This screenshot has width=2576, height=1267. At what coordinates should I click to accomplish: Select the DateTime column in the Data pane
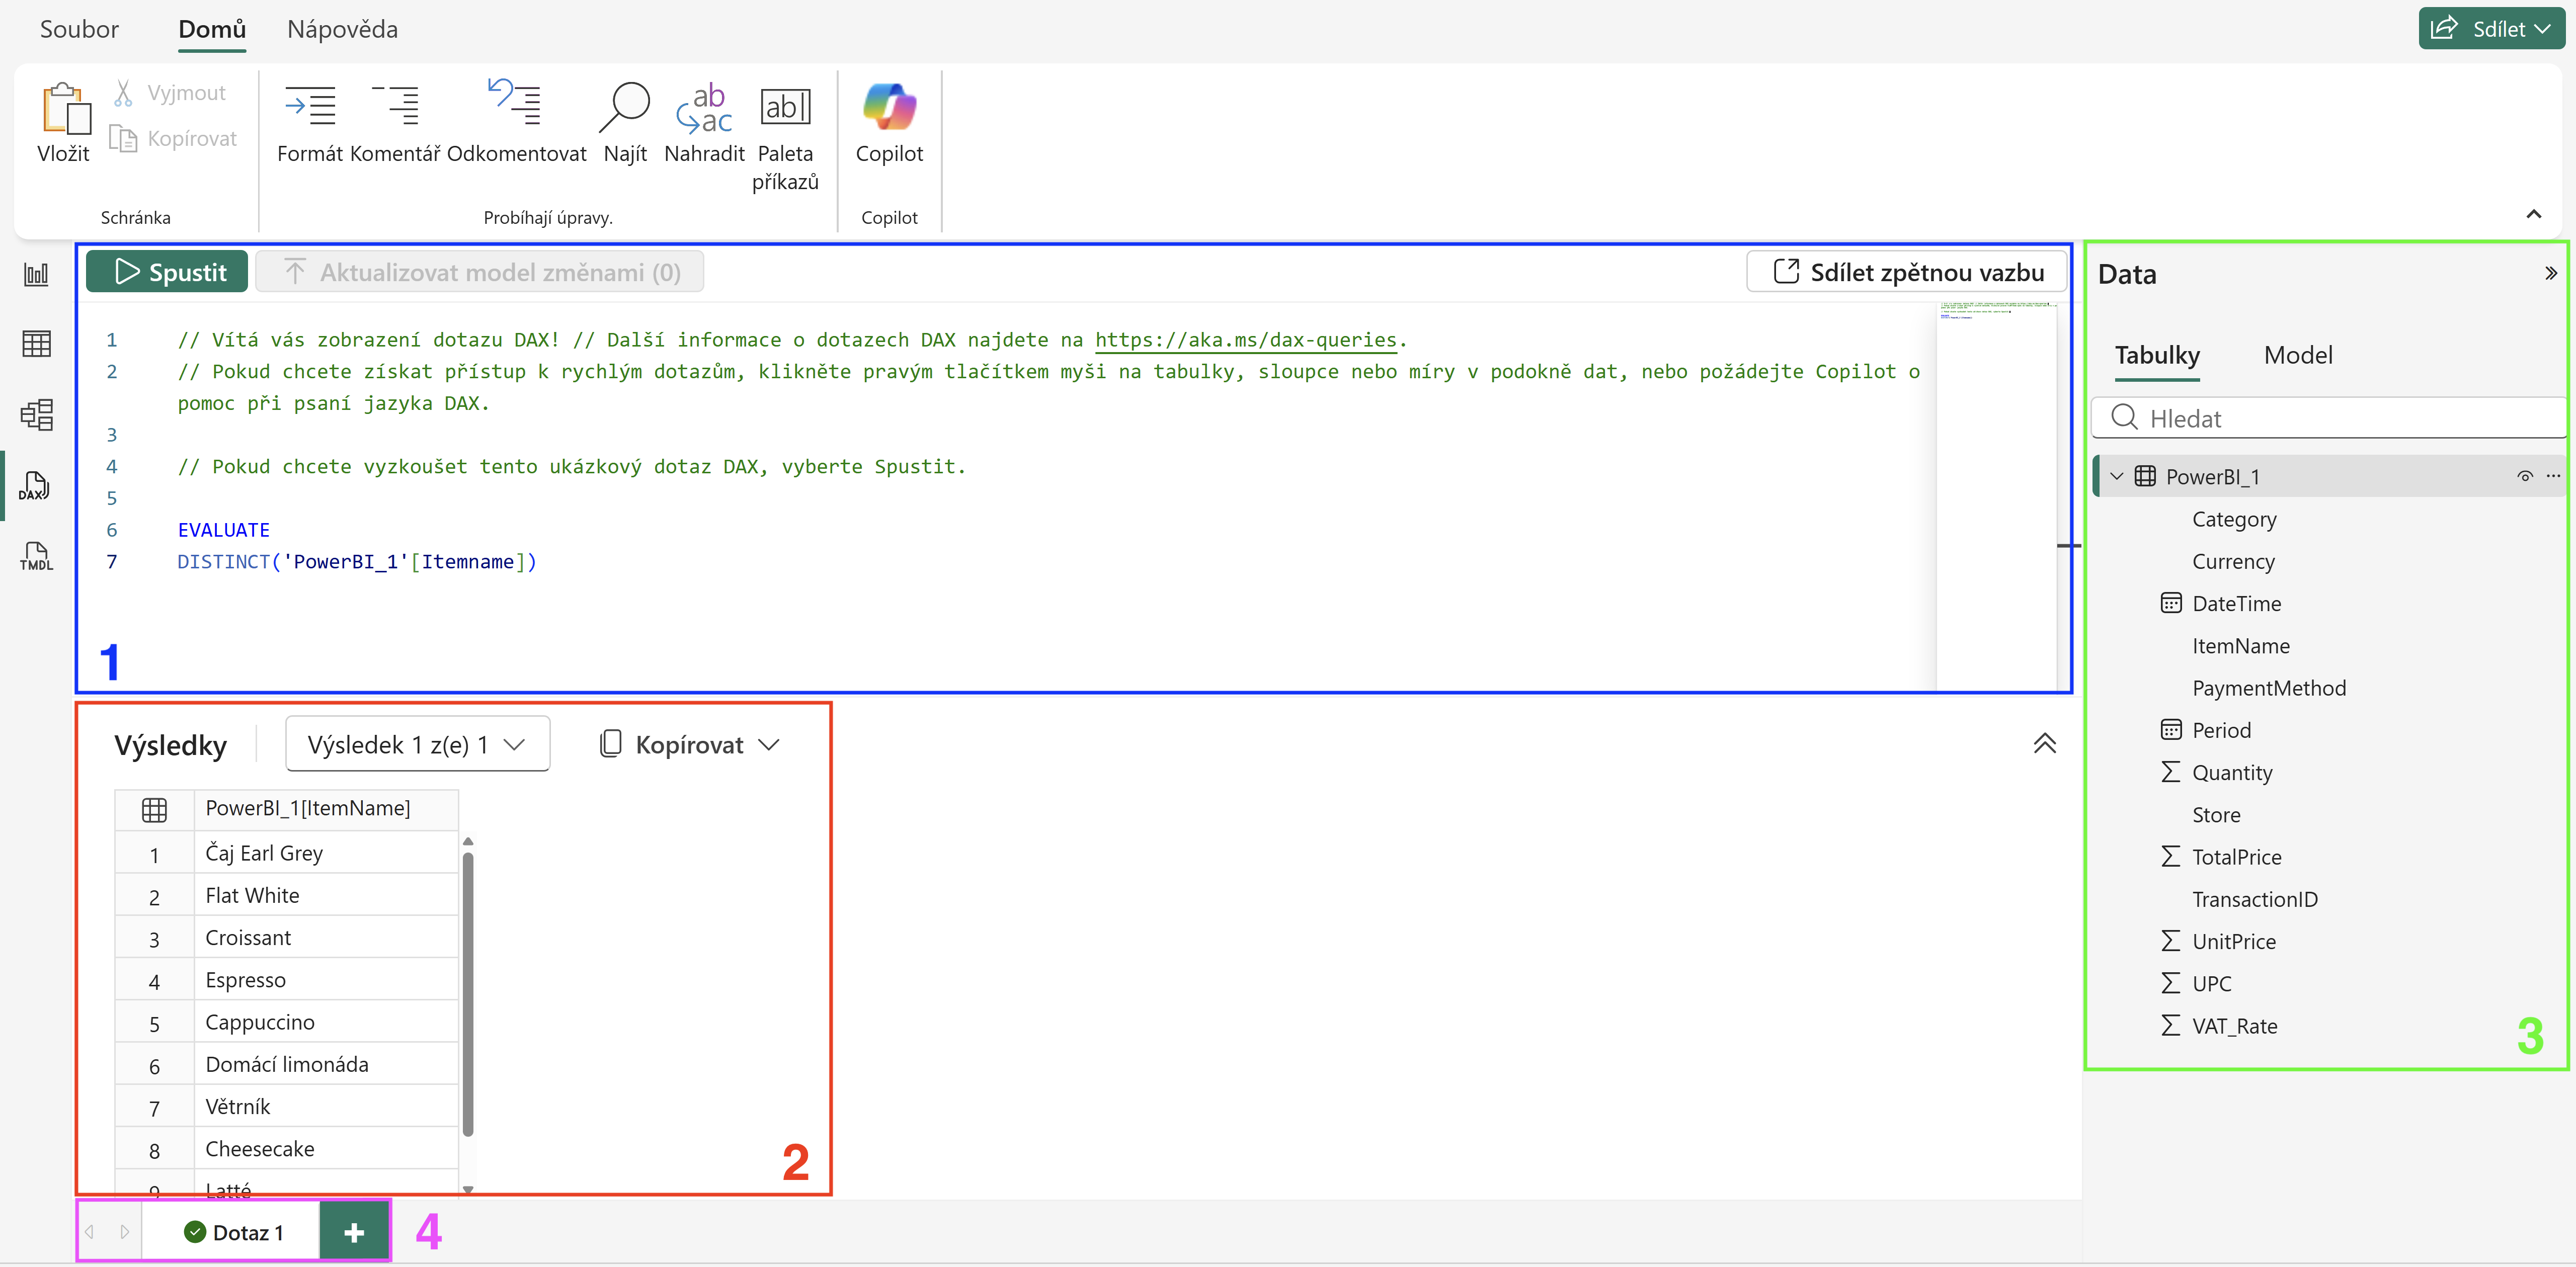pyautogui.click(x=2236, y=604)
